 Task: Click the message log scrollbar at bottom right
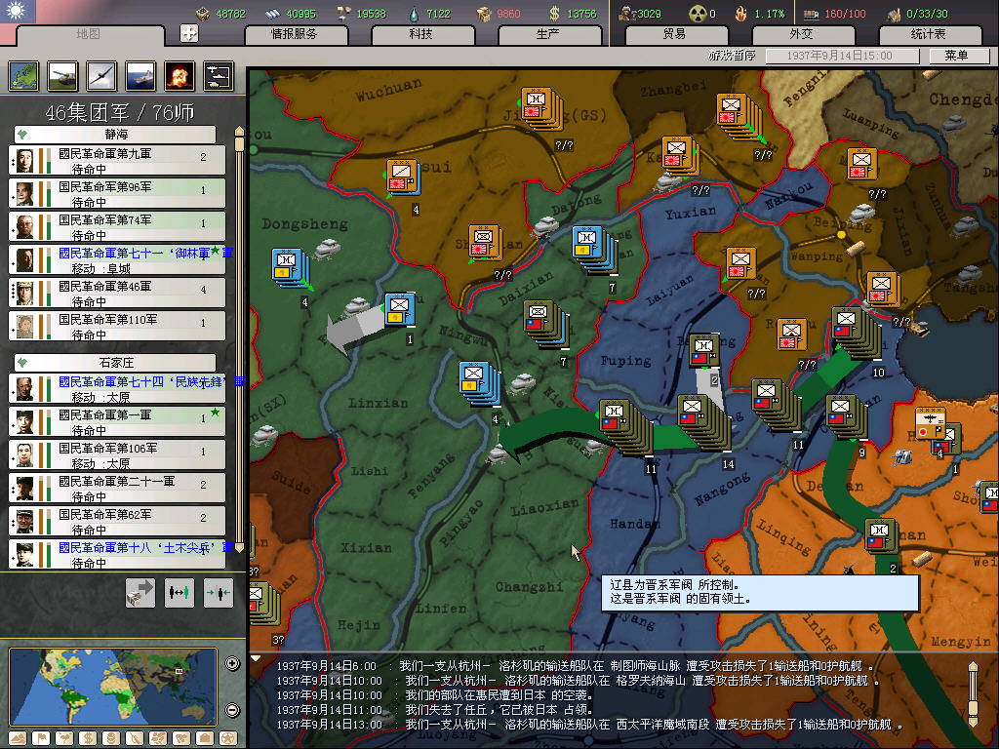[x=972, y=694]
